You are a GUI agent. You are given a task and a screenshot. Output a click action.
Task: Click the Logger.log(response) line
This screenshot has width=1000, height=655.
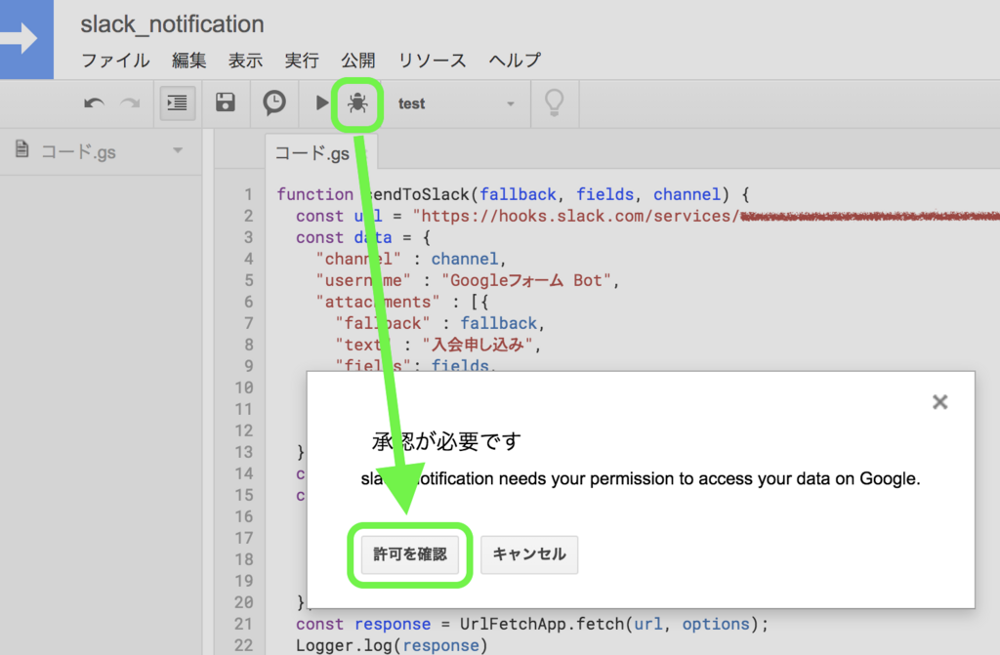point(392,645)
